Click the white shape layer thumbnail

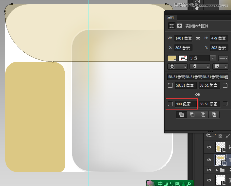tap(221, 180)
